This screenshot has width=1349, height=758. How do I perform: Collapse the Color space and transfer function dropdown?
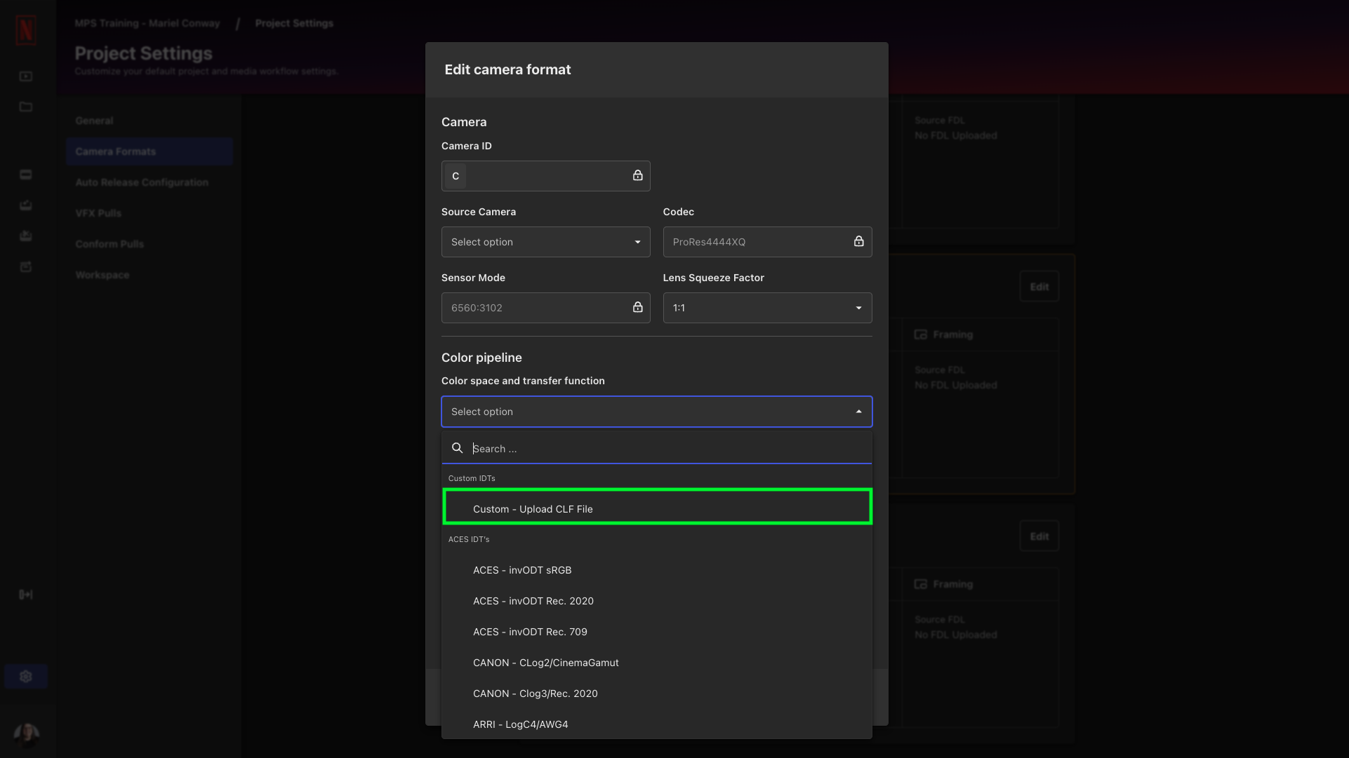pos(656,412)
